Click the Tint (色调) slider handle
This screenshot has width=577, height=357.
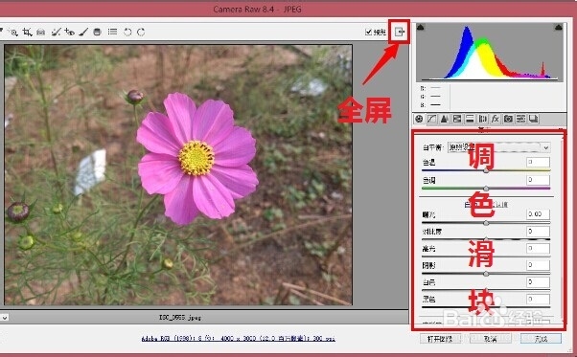coord(486,189)
